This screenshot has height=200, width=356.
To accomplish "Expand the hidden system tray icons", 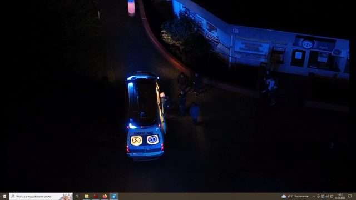I will 314,196.
